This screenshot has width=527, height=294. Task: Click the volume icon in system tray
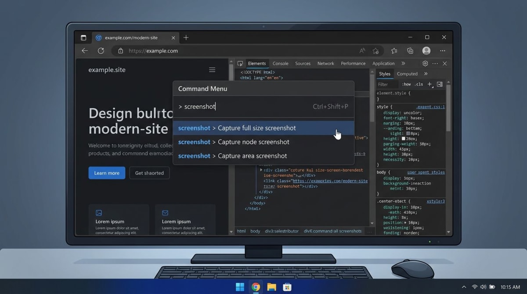pos(484,287)
